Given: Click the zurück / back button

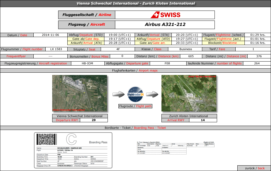Looking at the screenshot, I should [x=254, y=168].
